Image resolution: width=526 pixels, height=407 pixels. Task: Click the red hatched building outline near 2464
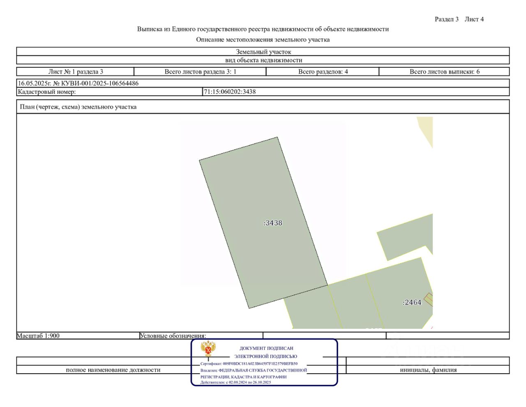click(429, 299)
